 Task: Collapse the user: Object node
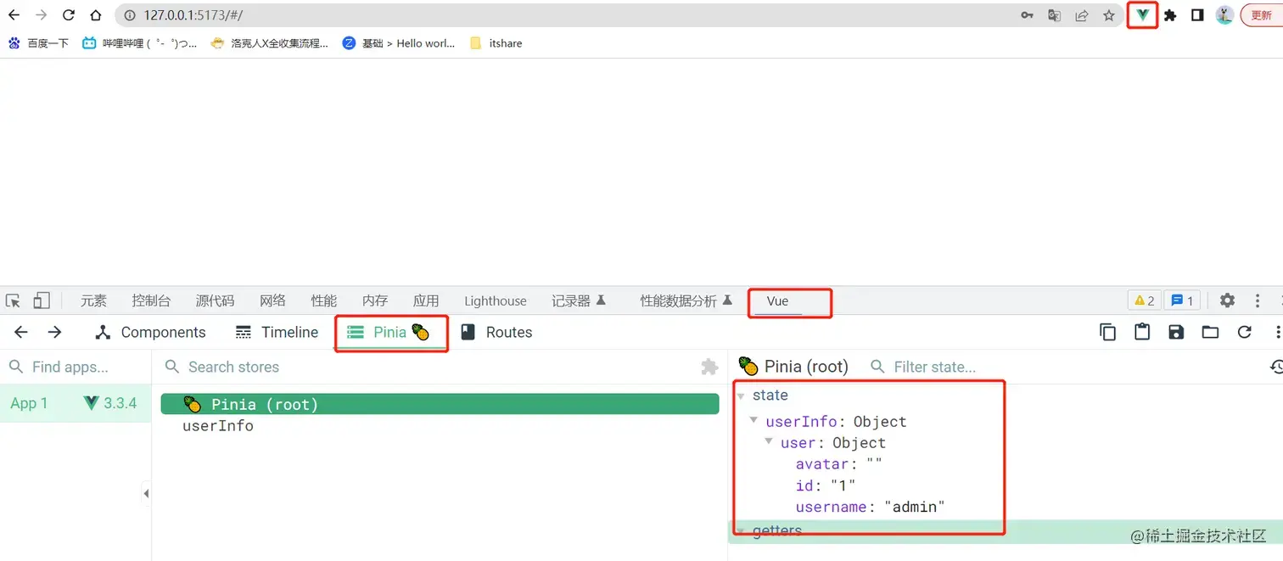(769, 443)
